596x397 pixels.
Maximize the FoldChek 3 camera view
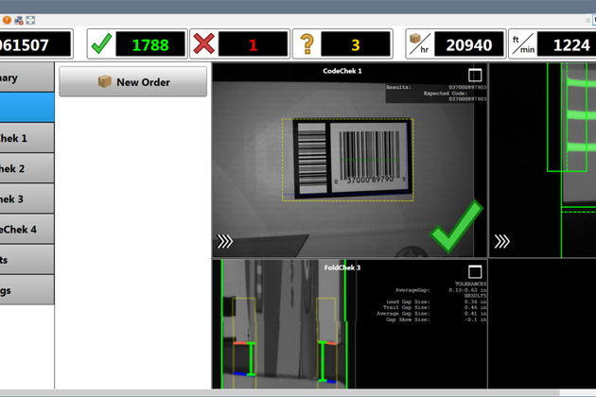[475, 272]
